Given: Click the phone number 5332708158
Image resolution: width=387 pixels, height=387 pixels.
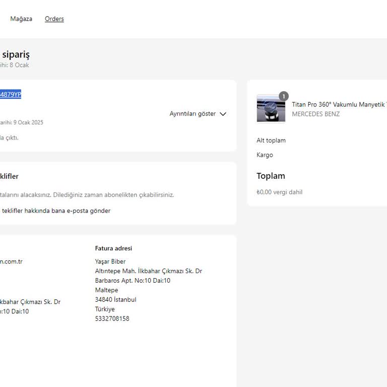Looking at the screenshot, I should 112,318.
